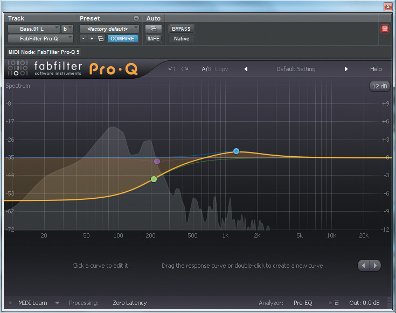Select the green EQ band node
Viewport: 396px width, 313px height.
click(x=154, y=179)
